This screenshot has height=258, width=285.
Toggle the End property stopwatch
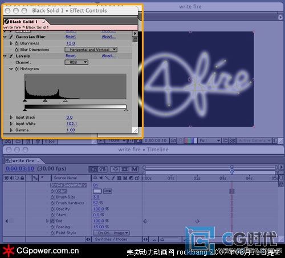52,221
